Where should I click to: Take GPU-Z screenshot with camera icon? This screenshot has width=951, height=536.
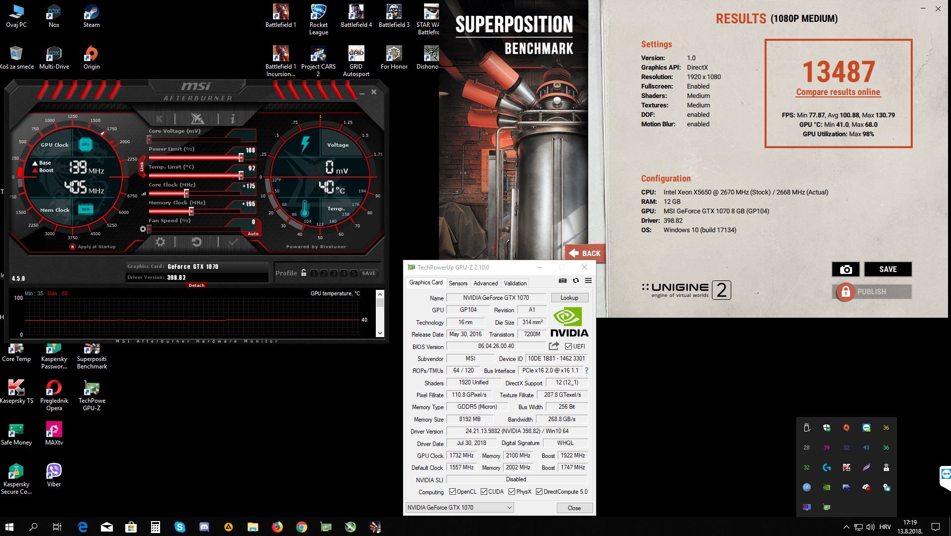point(562,281)
